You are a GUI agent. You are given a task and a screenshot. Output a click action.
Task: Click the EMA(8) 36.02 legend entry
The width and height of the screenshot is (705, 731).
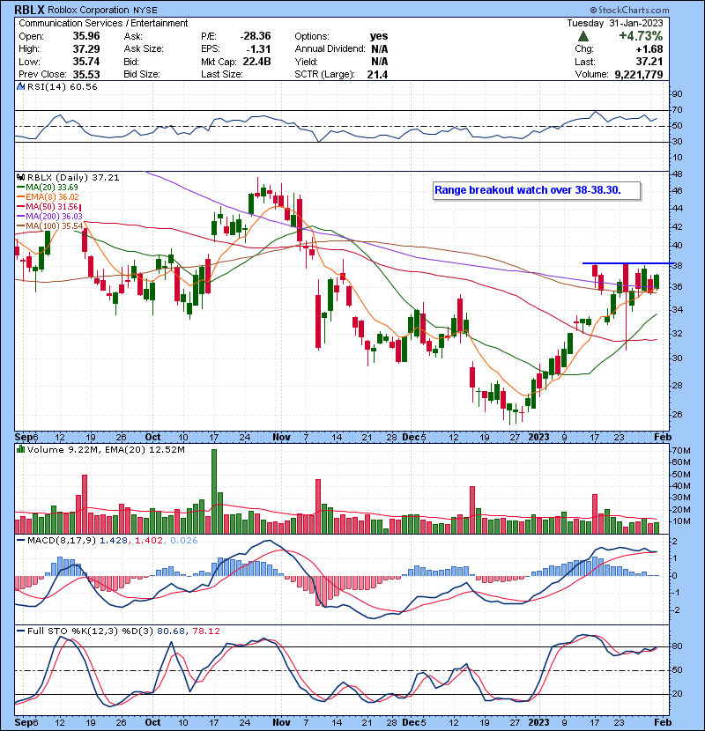[x=48, y=196]
